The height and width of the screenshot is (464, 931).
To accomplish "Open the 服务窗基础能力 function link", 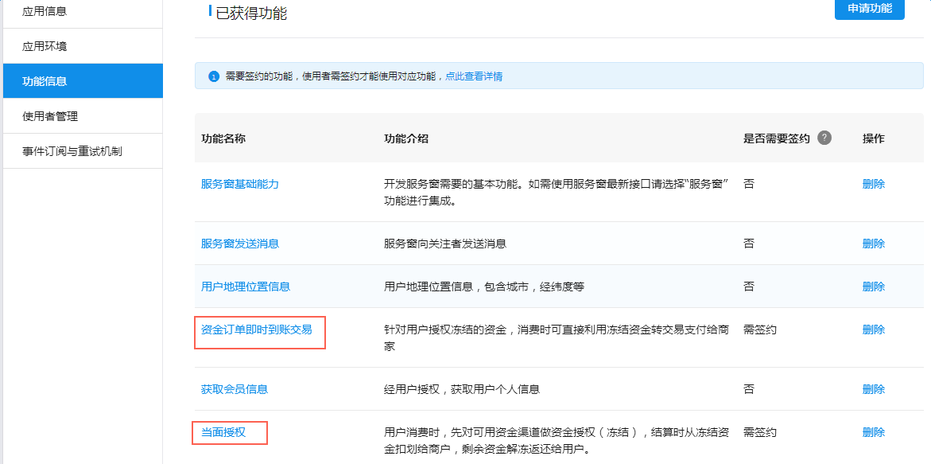I will tap(240, 184).
